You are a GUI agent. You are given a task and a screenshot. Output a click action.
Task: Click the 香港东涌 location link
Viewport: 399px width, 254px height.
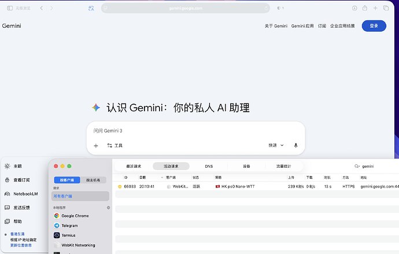tap(17, 234)
